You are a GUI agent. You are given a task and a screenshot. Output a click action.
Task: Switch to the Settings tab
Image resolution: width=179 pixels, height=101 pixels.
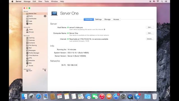coord(98,19)
